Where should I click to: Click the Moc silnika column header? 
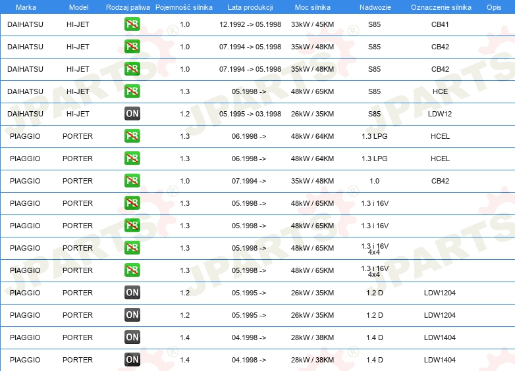313,7
